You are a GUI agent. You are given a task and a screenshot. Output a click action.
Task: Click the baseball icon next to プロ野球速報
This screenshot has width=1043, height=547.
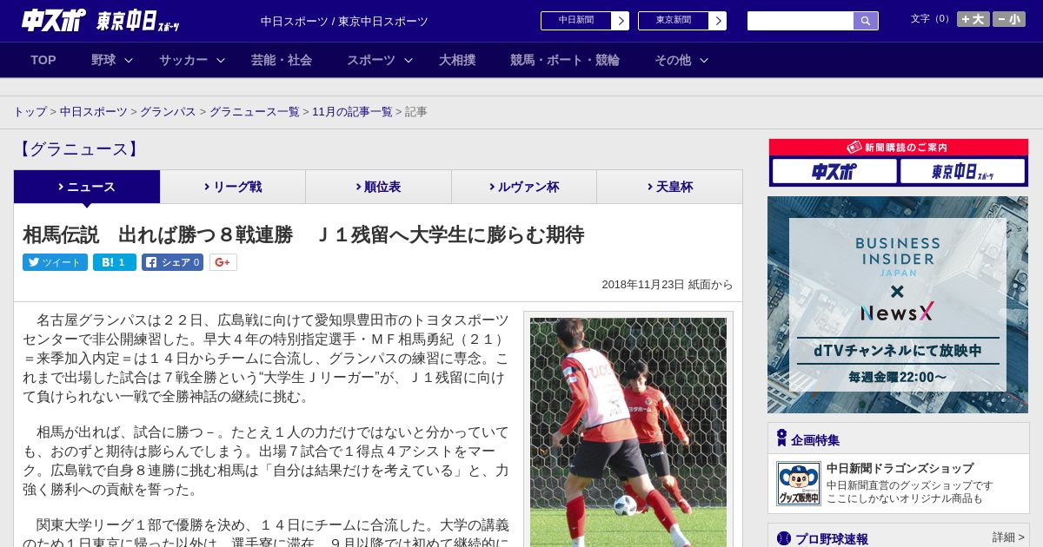coord(784,538)
